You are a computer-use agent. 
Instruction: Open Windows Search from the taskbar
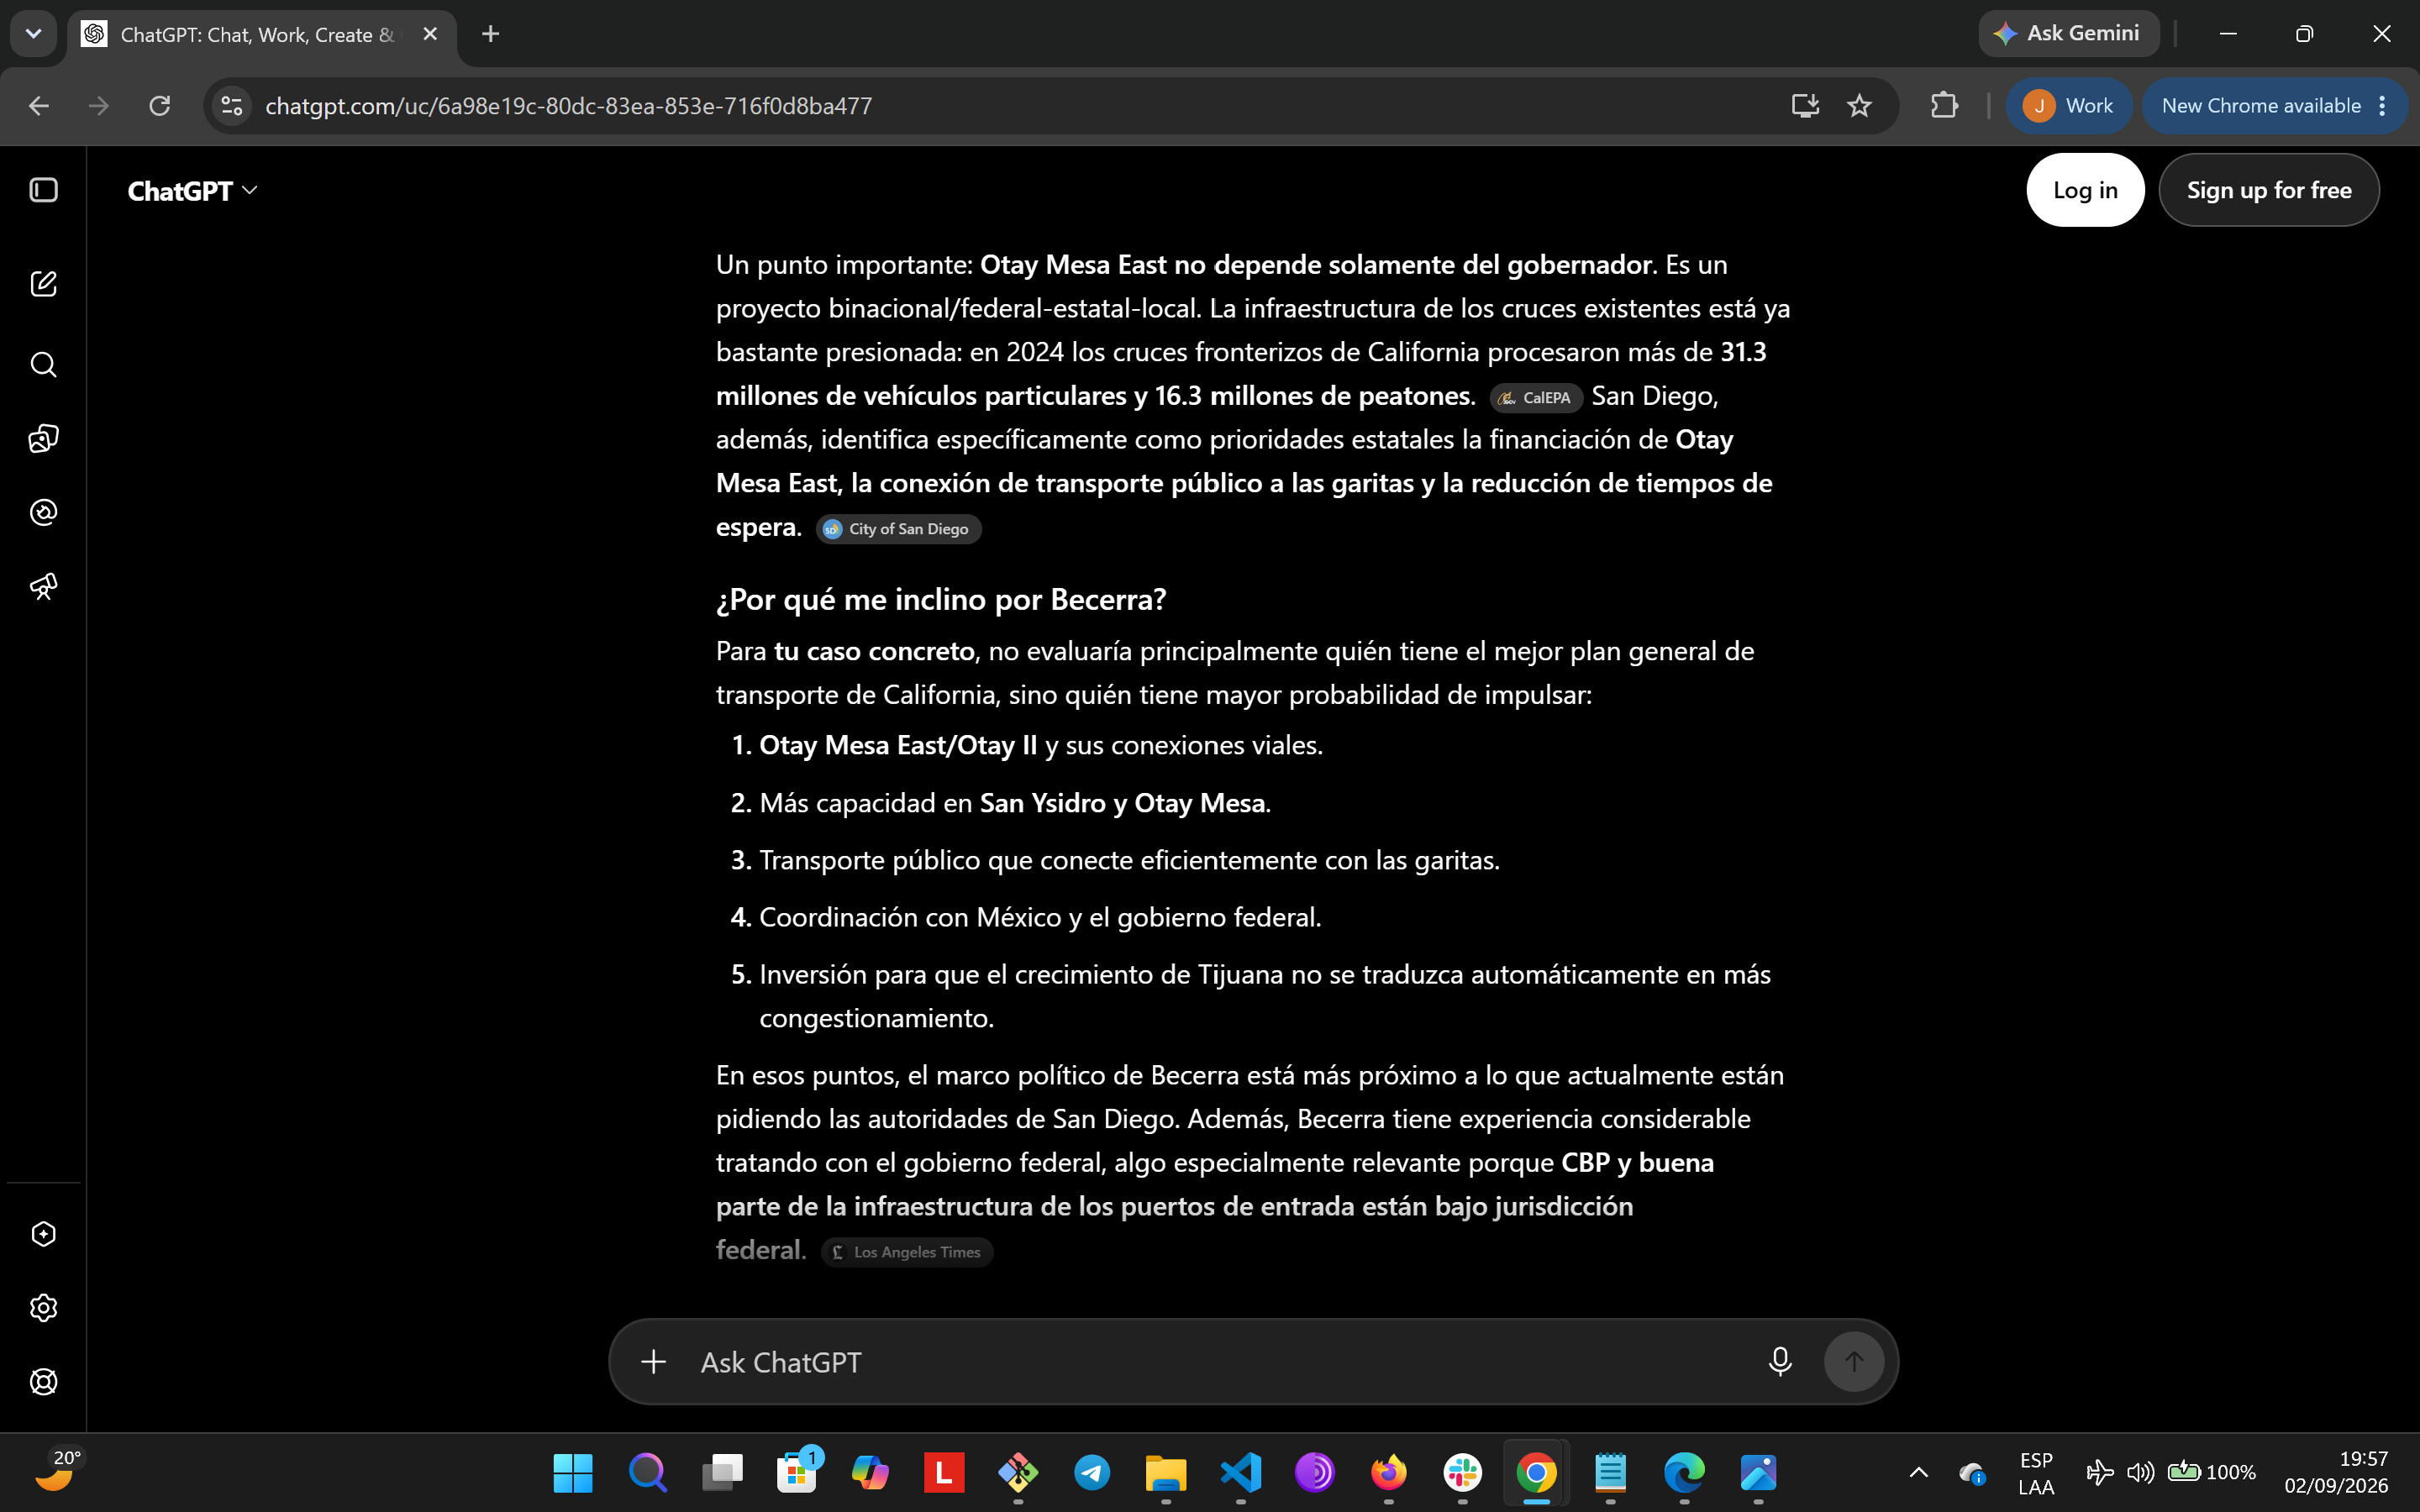647,1472
